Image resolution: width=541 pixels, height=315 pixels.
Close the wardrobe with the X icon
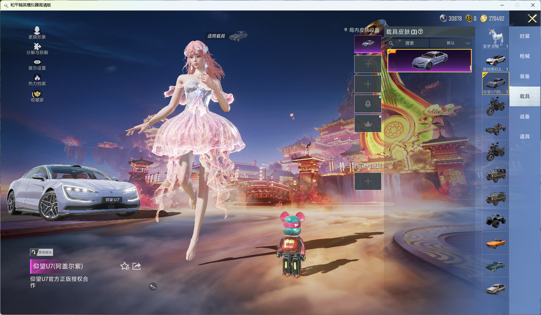pos(532,19)
